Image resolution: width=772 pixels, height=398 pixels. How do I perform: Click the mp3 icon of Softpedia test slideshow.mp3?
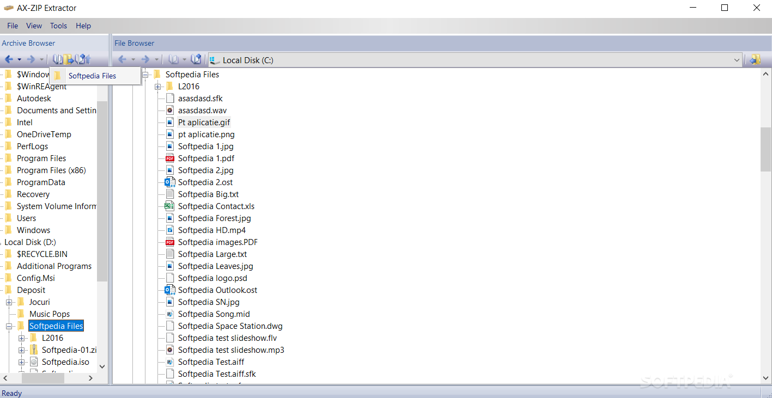(x=169, y=350)
